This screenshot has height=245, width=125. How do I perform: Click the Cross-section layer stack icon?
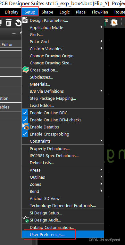pos(26,70)
